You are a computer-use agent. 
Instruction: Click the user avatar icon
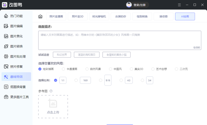click(x=129, y=5)
